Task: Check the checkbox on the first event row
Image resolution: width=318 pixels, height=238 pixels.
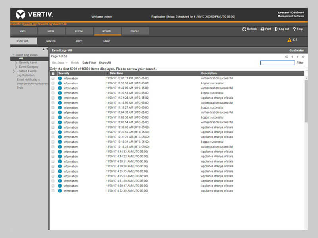Action: coord(53,79)
